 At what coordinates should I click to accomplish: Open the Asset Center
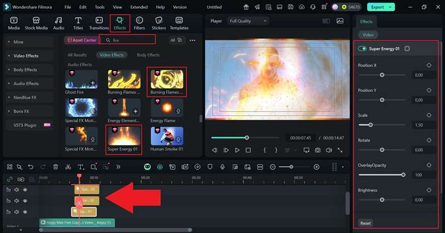pos(82,40)
